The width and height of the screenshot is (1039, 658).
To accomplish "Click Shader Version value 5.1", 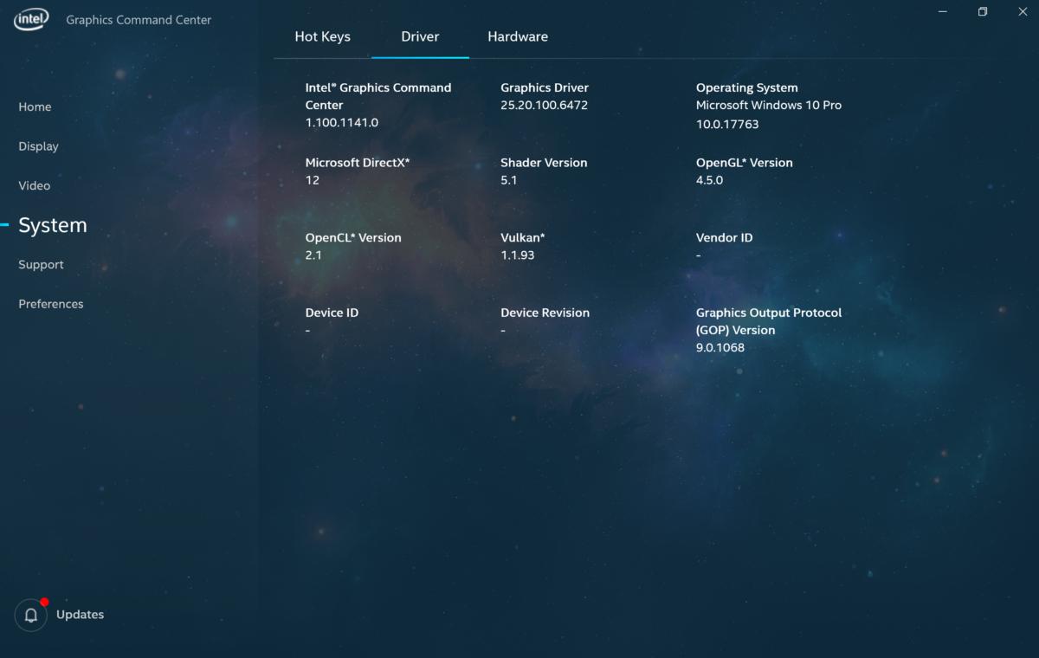I will pos(509,181).
